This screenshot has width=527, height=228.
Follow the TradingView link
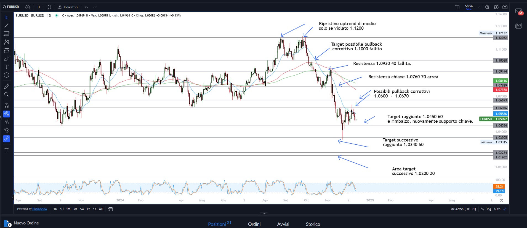click(39, 209)
